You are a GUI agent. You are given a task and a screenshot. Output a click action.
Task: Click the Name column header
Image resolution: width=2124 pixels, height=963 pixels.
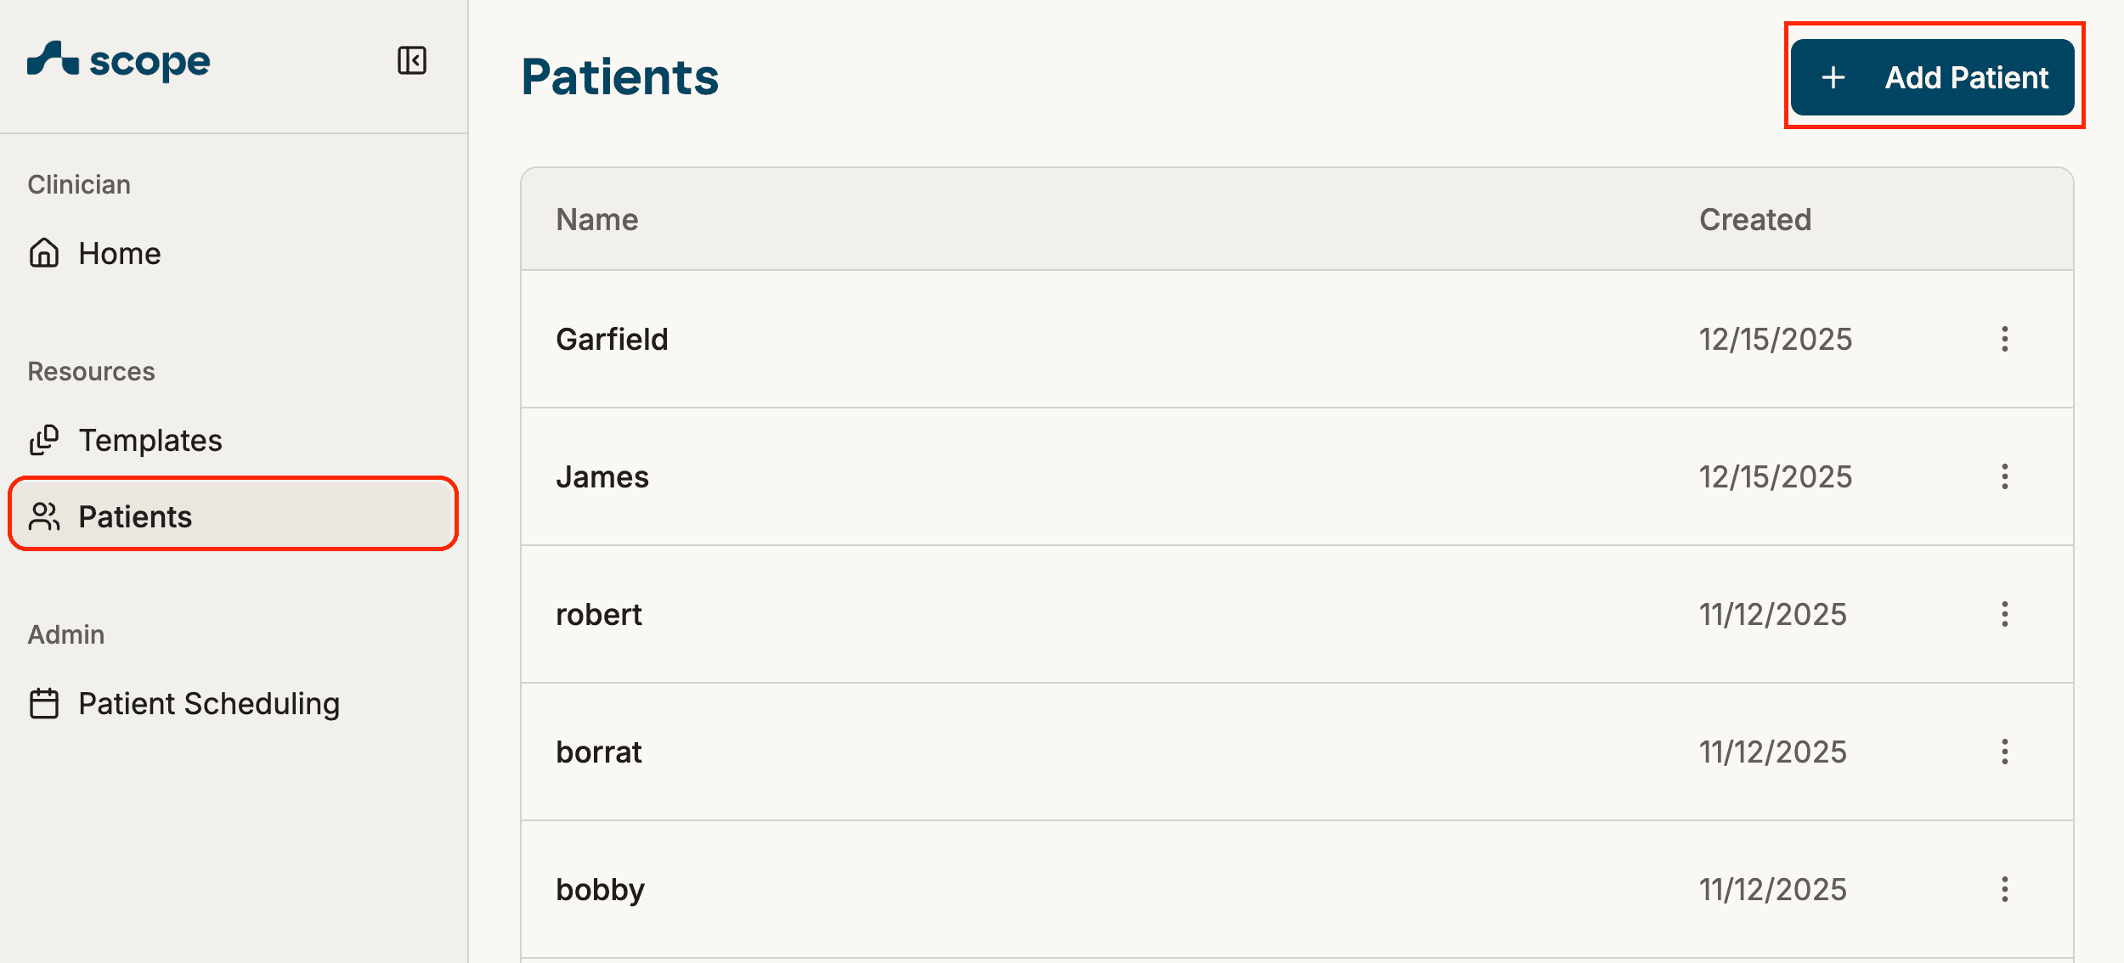(597, 220)
